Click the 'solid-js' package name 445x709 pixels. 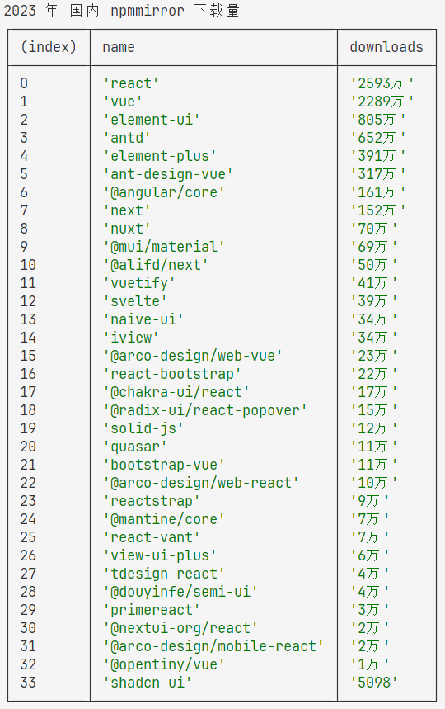click(x=143, y=428)
